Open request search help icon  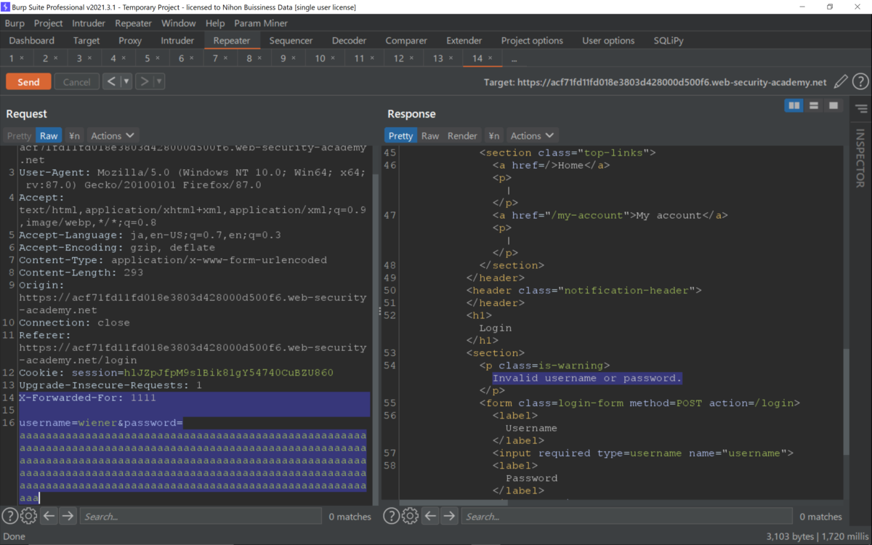(9, 516)
